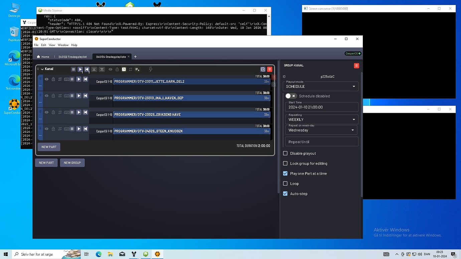Click the Windows Start button

click(x=6, y=254)
